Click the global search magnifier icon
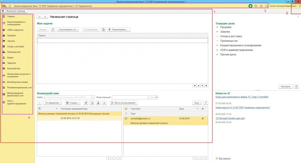 click(x=267, y=6)
